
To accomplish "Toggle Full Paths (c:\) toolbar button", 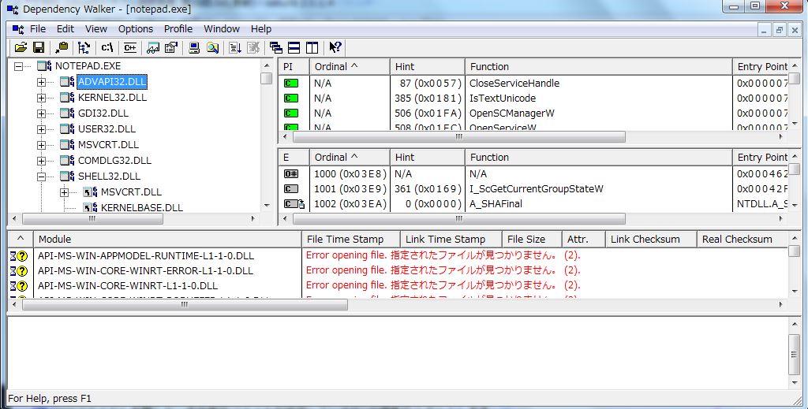I will point(107,48).
